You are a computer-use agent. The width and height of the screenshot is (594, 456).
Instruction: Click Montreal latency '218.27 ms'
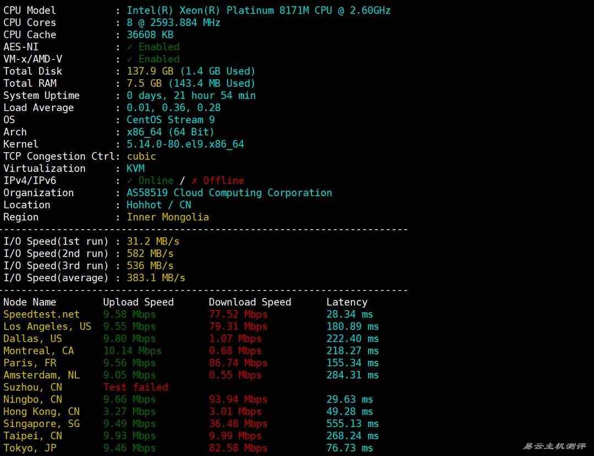click(x=353, y=351)
